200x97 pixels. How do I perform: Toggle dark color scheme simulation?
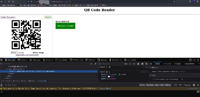[x=142, y=64]
